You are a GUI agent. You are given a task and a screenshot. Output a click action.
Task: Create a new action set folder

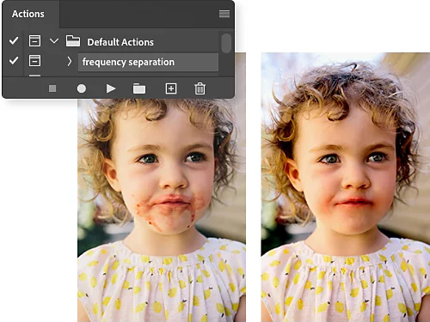pos(139,88)
